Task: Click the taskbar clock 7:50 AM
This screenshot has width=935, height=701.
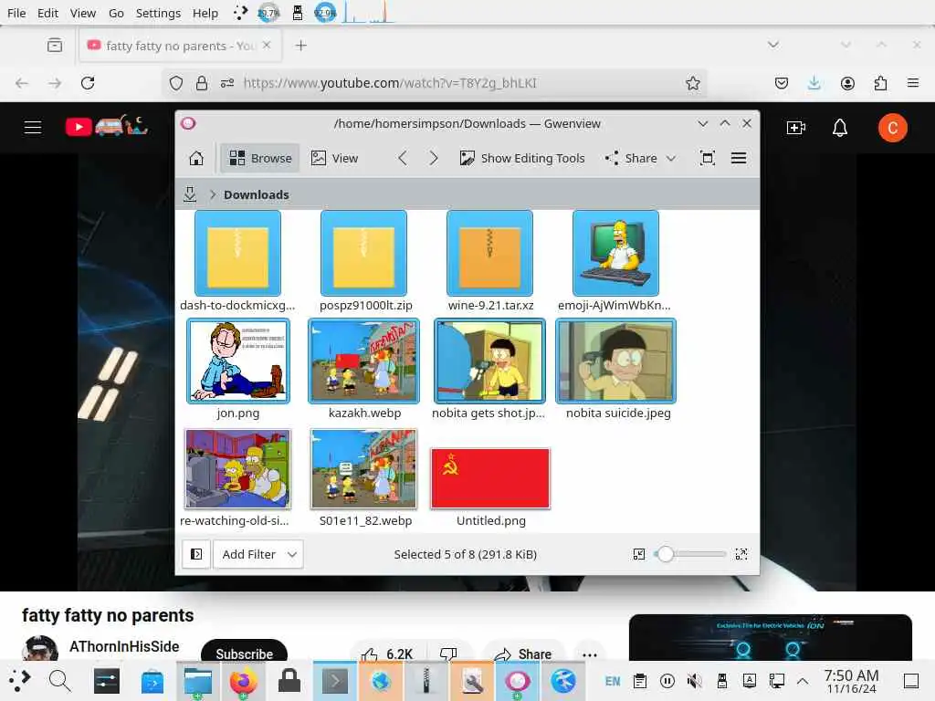Action: click(x=851, y=681)
